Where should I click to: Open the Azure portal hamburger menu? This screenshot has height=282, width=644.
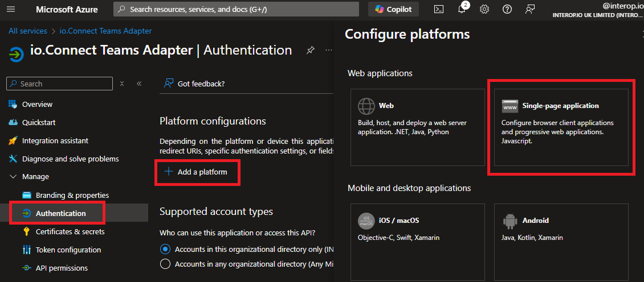point(11,9)
